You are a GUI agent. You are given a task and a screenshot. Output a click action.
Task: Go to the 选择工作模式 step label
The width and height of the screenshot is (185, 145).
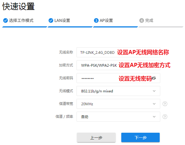click(21, 20)
